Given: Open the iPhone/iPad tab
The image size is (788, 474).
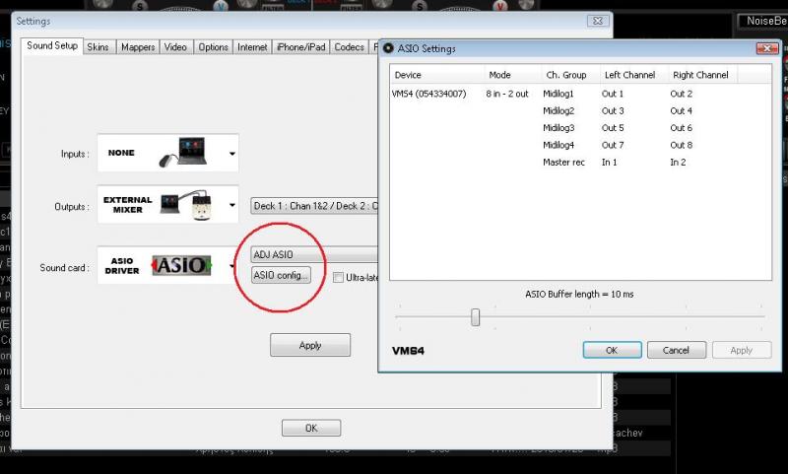Looking at the screenshot, I should tap(301, 47).
